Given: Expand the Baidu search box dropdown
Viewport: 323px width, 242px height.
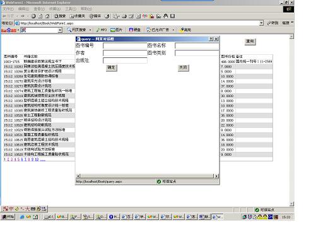Looking at the screenshot, I should point(60,30).
